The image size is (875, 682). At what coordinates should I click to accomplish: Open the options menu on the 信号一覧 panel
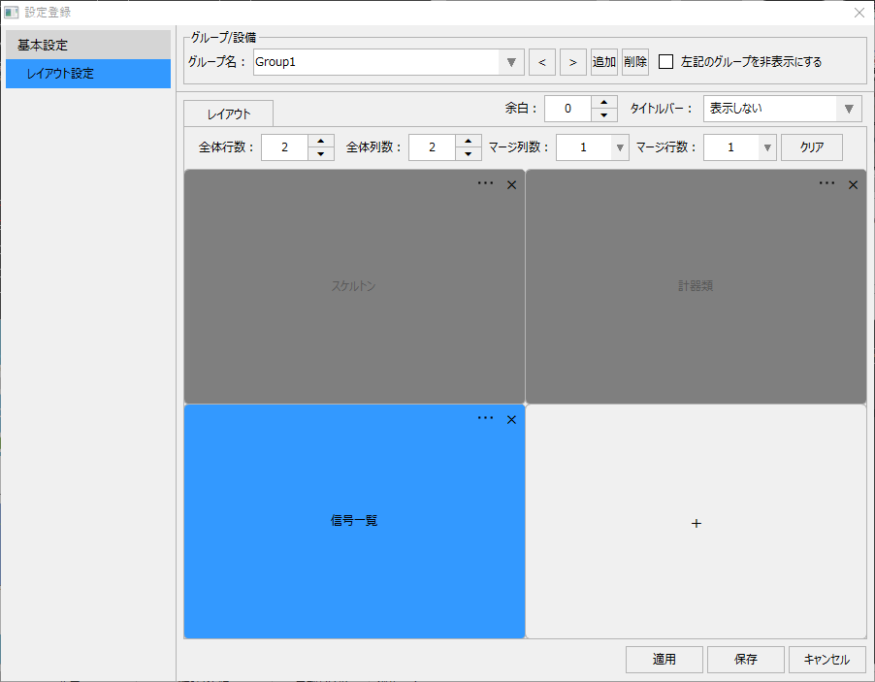485,419
